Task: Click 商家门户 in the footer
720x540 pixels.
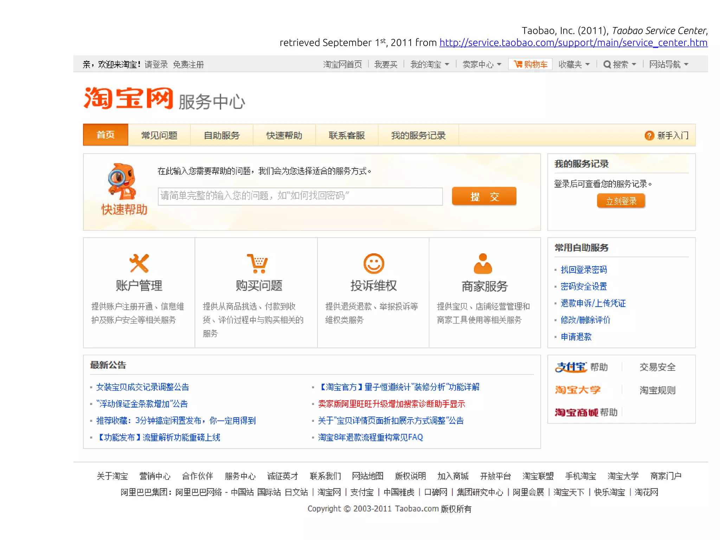Action: click(666, 476)
